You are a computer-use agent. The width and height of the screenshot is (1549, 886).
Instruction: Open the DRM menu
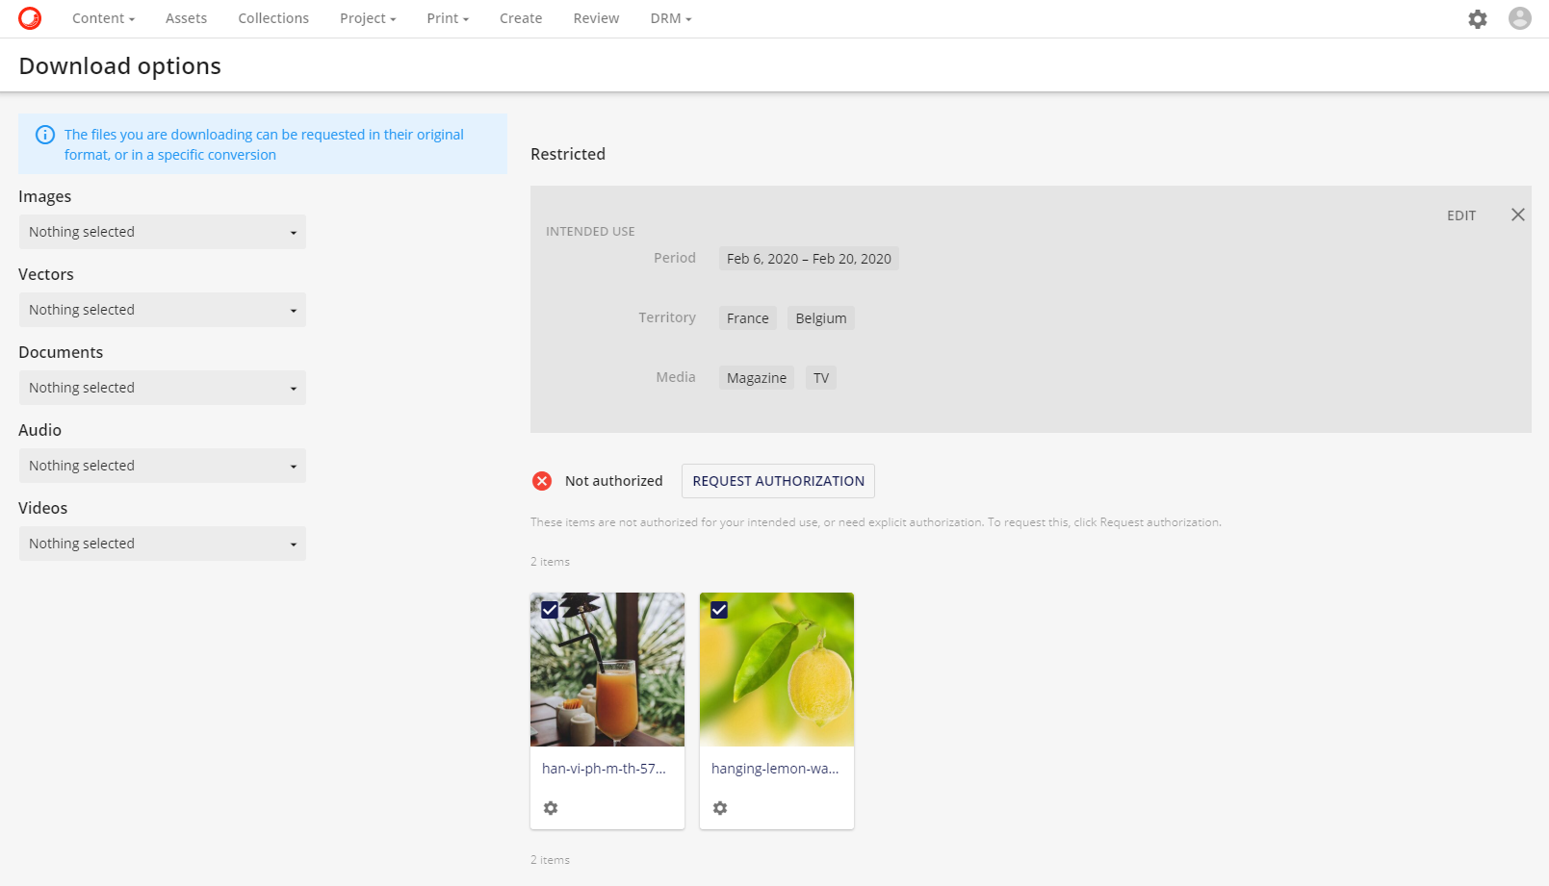point(670,18)
